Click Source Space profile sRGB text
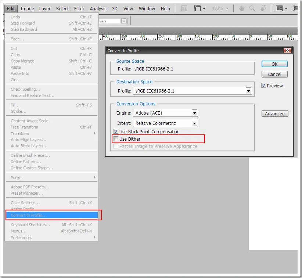Image resolution: width=302 pixels, height=278 pixels. coord(154,69)
